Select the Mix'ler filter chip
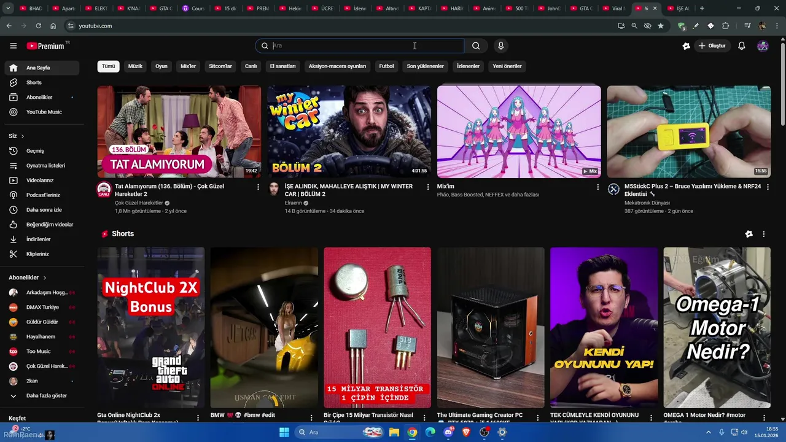The height and width of the screenshot is (442, 786). pos(188,66)
